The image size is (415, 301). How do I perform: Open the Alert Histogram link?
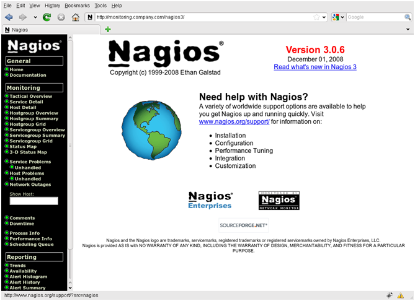[x=29, y=277]
